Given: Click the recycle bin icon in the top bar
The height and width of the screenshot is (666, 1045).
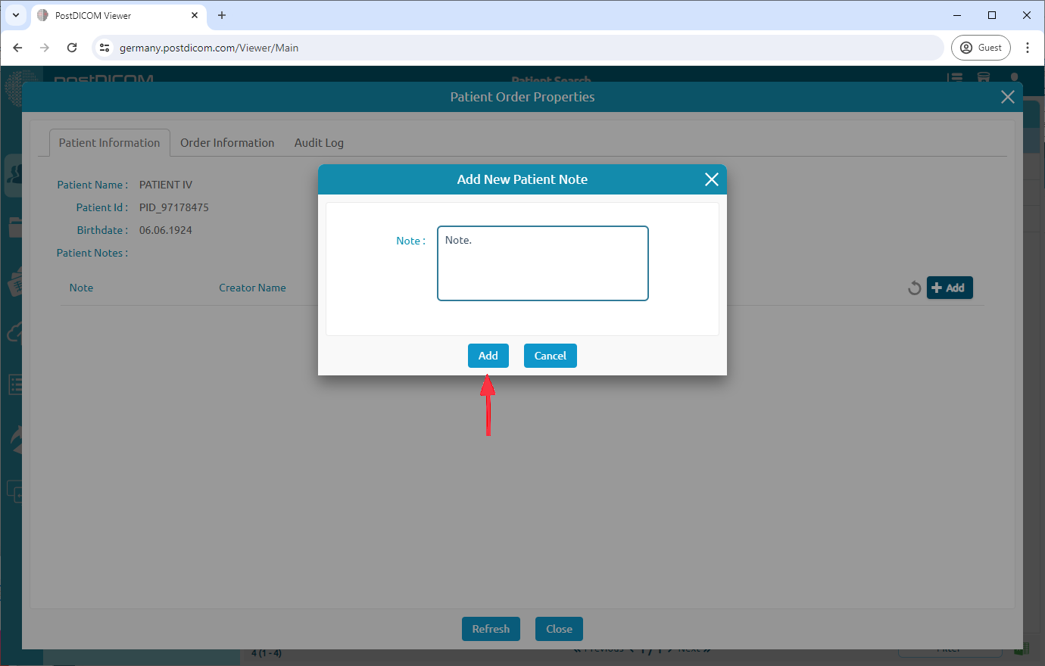Looking at the screenshot, I should click(x=984, y=76).
